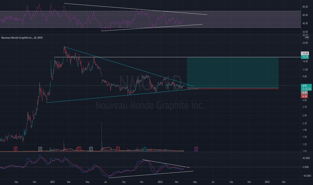
Task: Click the 2.90 price axis label
Action: pos(305,116)
